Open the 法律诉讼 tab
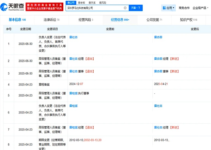 [x=51, y=20]
